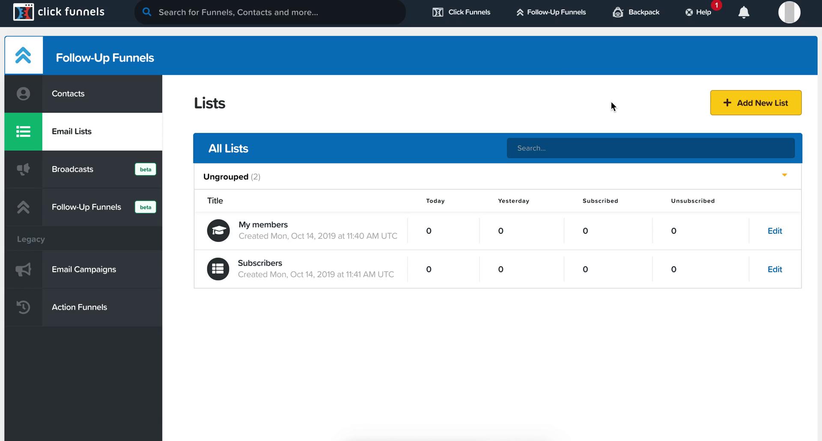Click the My members Today count
Image resolution: width=822 pixels, height=441 pixels.
(429, 231)
